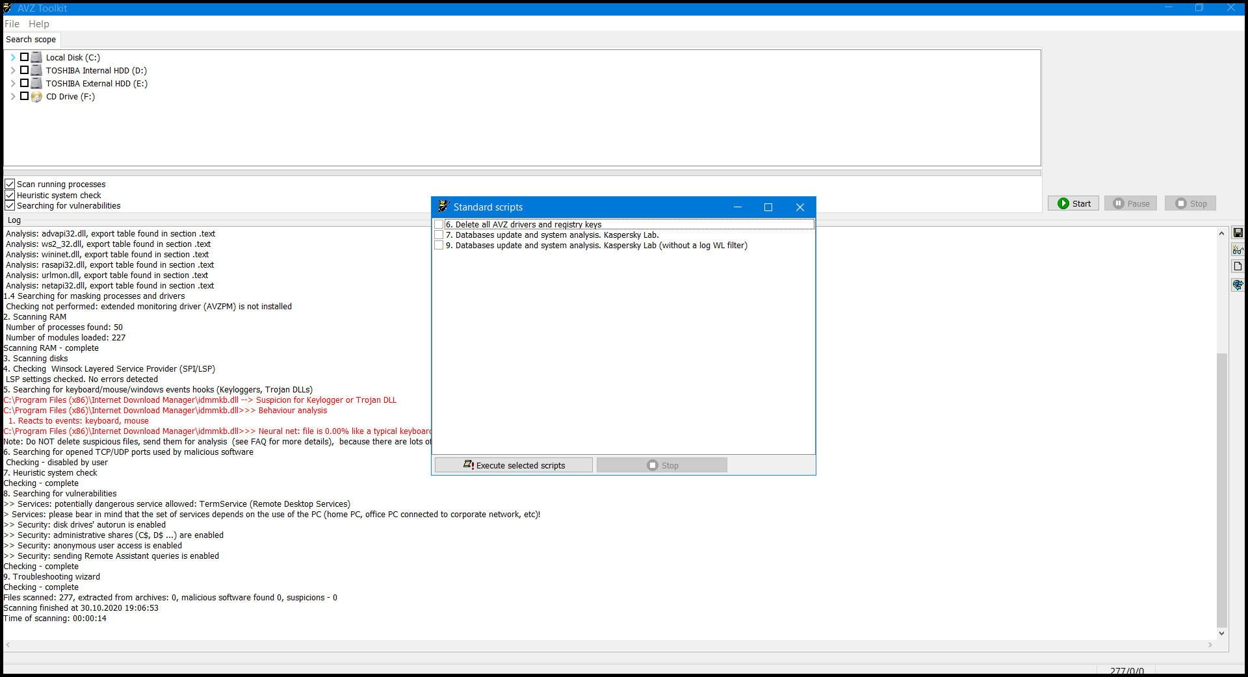Click log line 'Number of modules loaded: 227'
This screenshot has height=677, width=1248.
pyautogui.click(x=65, y=338)
